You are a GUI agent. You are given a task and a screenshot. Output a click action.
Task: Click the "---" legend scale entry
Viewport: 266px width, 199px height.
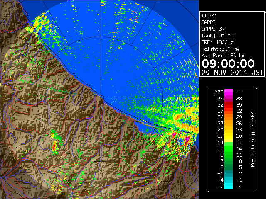(x=238, y=92)
